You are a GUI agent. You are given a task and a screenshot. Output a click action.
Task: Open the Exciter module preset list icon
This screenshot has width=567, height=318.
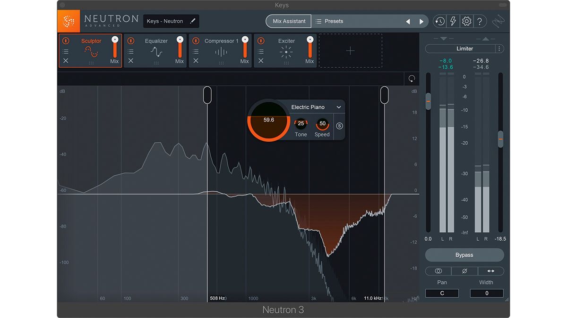click(261, 51)
